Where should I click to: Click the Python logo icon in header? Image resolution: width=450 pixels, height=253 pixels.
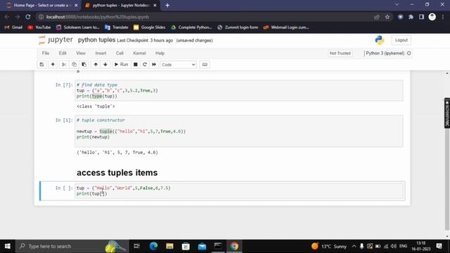[380, 40]
